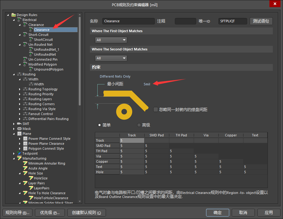This screenshot has width=283, height=219.
Task: Click the rule tree vertical scrollbar
Action: pyautogui.click(x=80, y=61)
